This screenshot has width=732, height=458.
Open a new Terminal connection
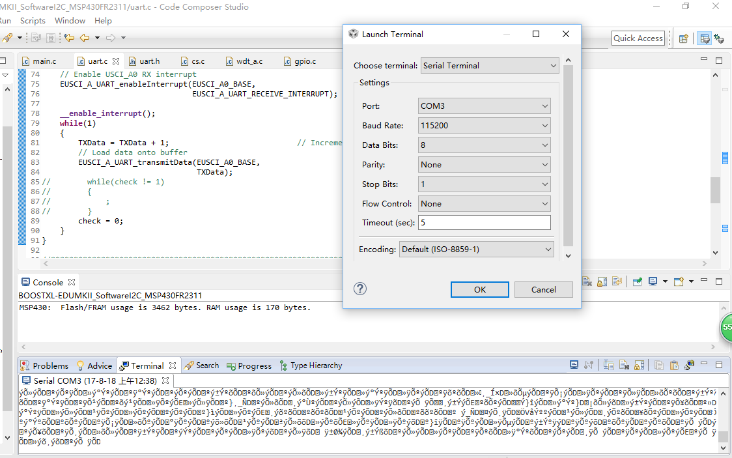574,365
